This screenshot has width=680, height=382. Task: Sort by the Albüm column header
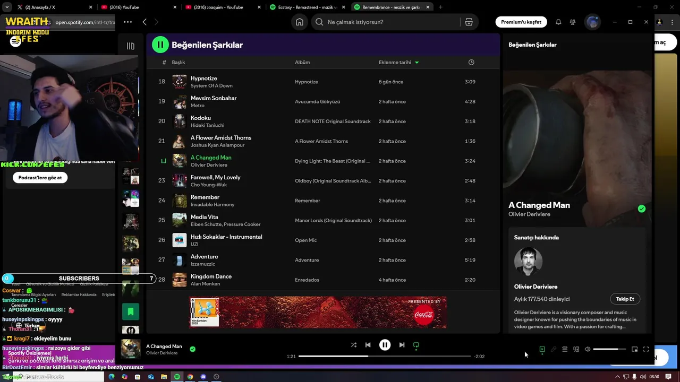[302, 62]
